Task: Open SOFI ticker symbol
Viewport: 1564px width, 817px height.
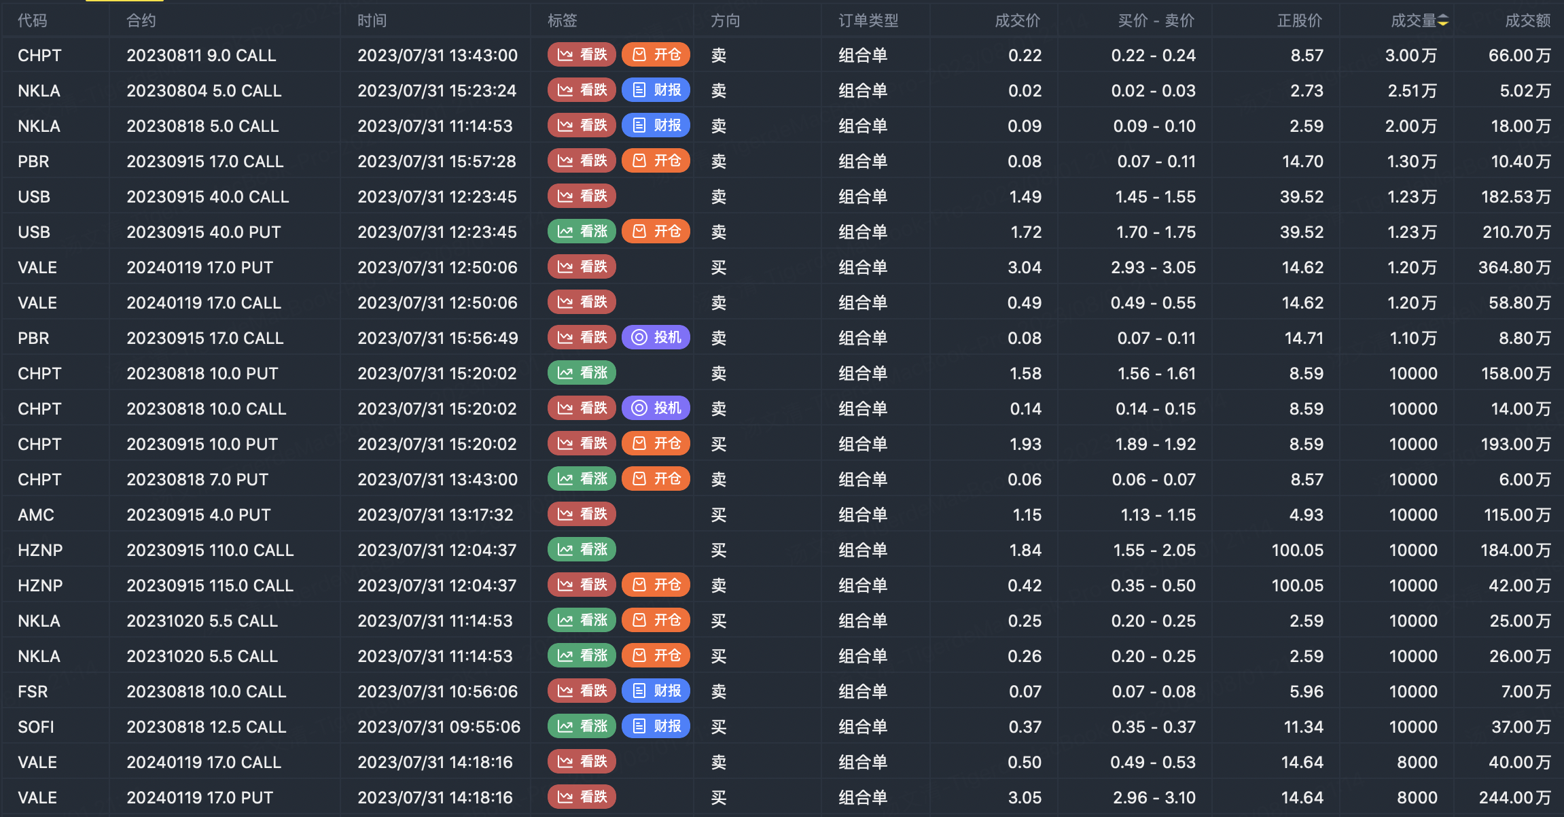Action: (x=36, y=727)
